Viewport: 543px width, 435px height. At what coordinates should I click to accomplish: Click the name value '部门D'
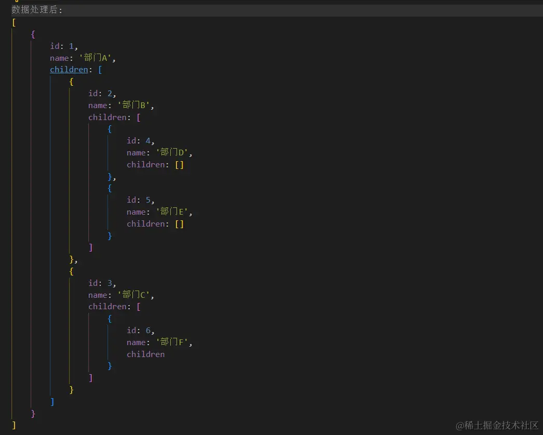pyautogui.click(x=172, y=152)
